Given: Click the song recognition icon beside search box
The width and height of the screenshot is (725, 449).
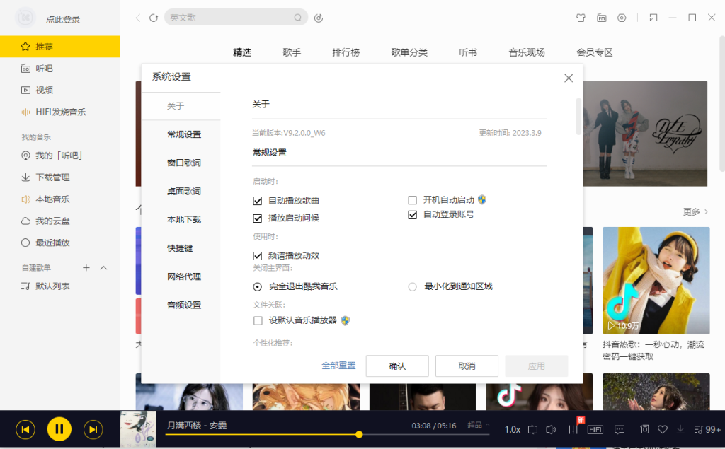Looking at the screenshot, I should click(x=319, y=18).
